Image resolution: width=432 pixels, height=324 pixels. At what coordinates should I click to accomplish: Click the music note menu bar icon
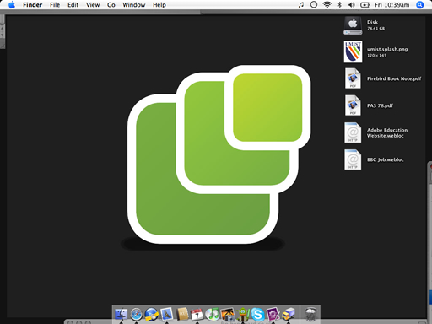tap(301, 5)
